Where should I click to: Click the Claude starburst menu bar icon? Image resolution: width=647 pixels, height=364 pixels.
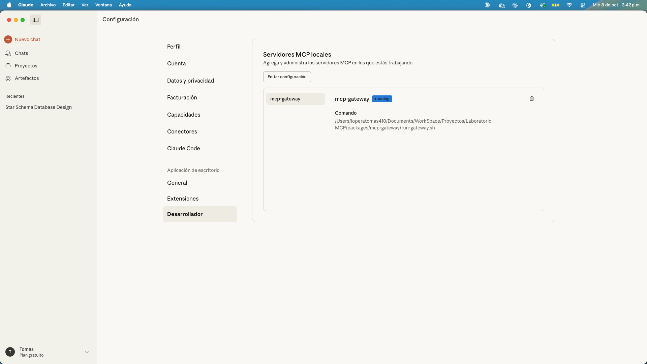click(487, 5)
